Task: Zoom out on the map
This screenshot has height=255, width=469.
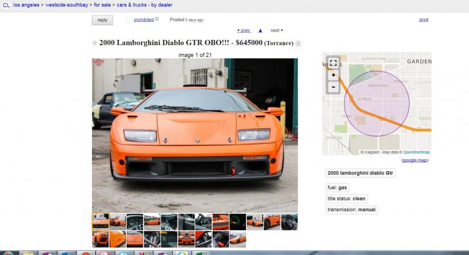Action: 333,87
